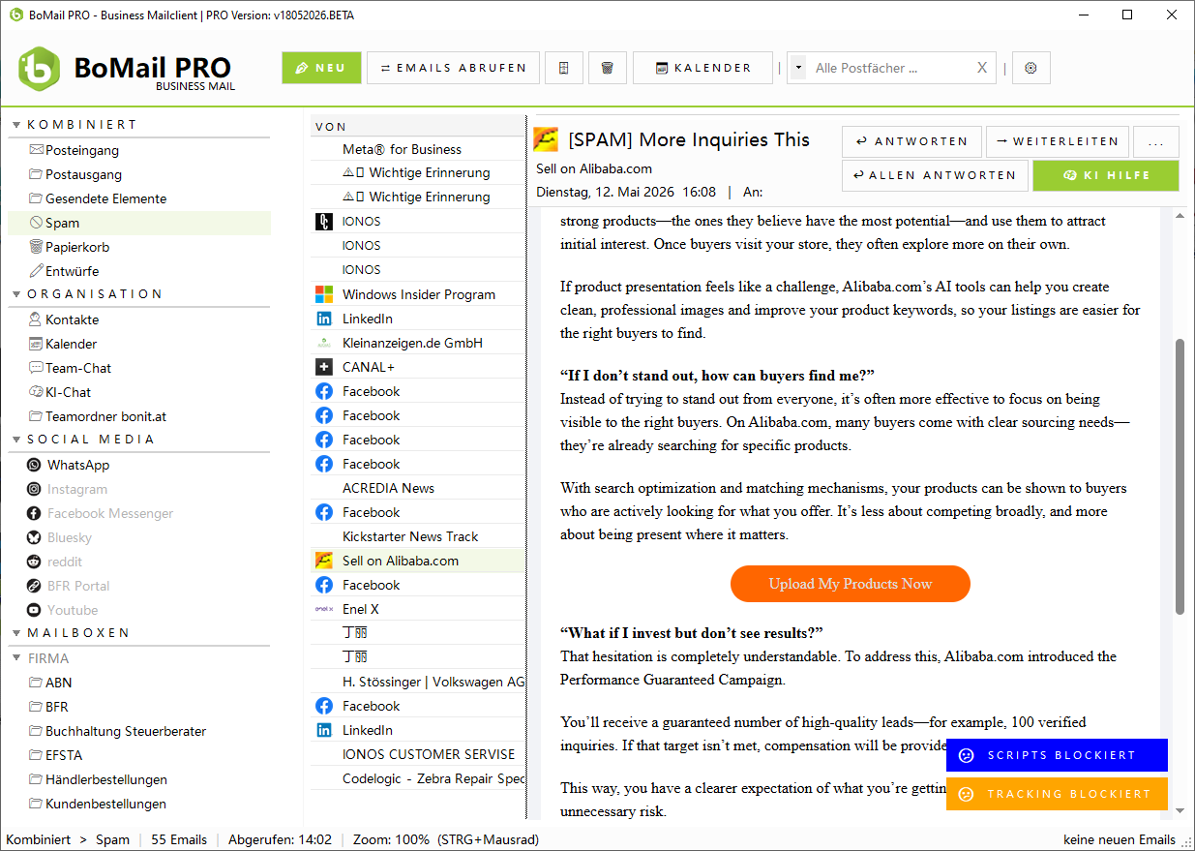Open KI-Chat
Screen dimensions: 1195x851
(139, 392)
